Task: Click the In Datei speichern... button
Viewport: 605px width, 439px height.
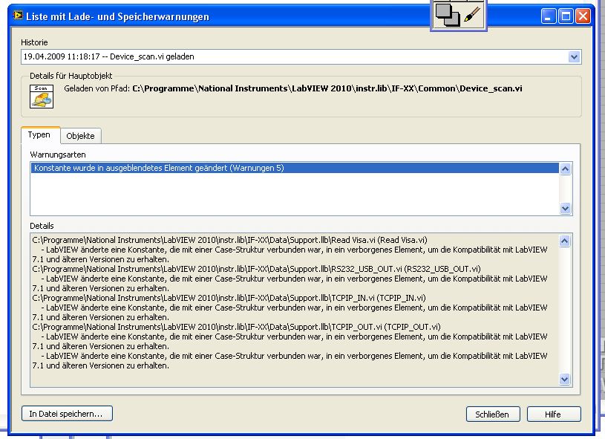Action: tap(67, 414)
